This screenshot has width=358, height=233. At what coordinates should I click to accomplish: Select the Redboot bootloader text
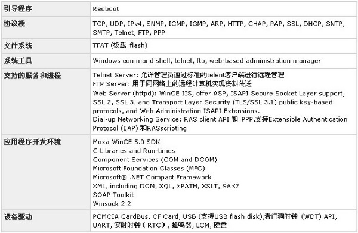pyautogui.click(x=106, y=9)
